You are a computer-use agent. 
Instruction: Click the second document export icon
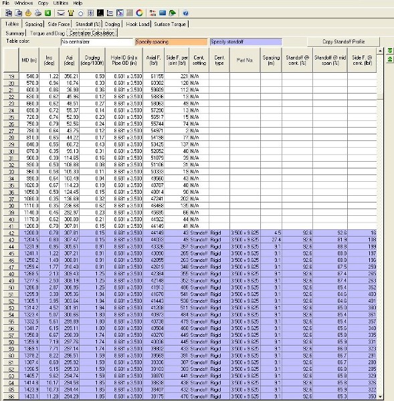[19, 13]
